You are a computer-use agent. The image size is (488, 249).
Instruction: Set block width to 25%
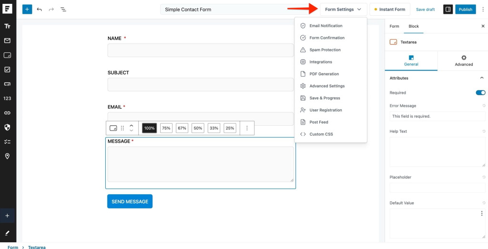point(230,128)
